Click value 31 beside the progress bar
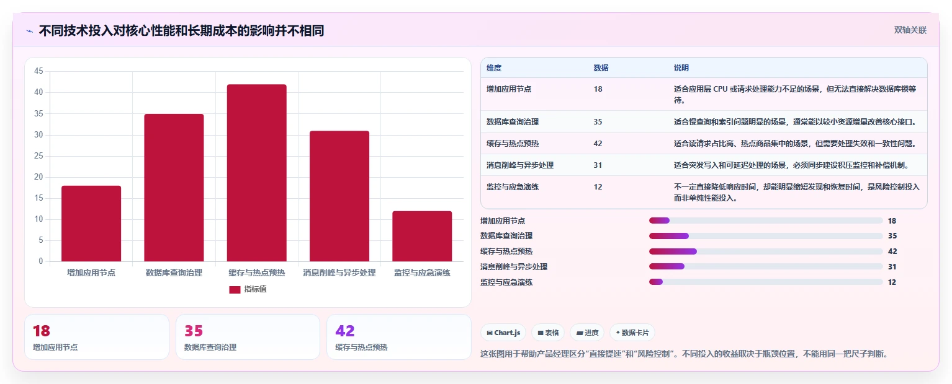The height and width of the screenshot is (384, 952). [x=892, y=267]
